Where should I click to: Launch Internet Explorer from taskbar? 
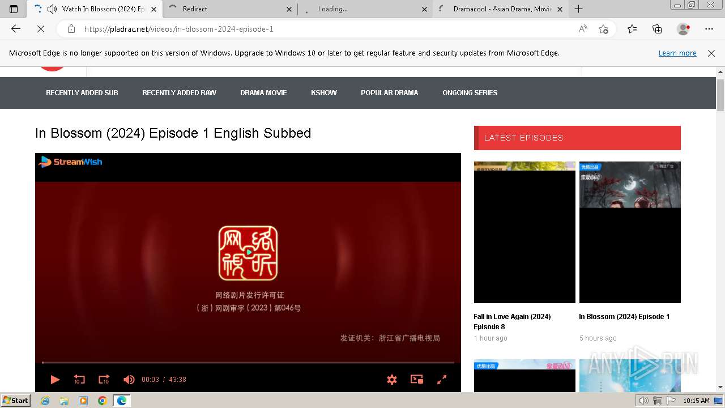[x=45, y=401]
